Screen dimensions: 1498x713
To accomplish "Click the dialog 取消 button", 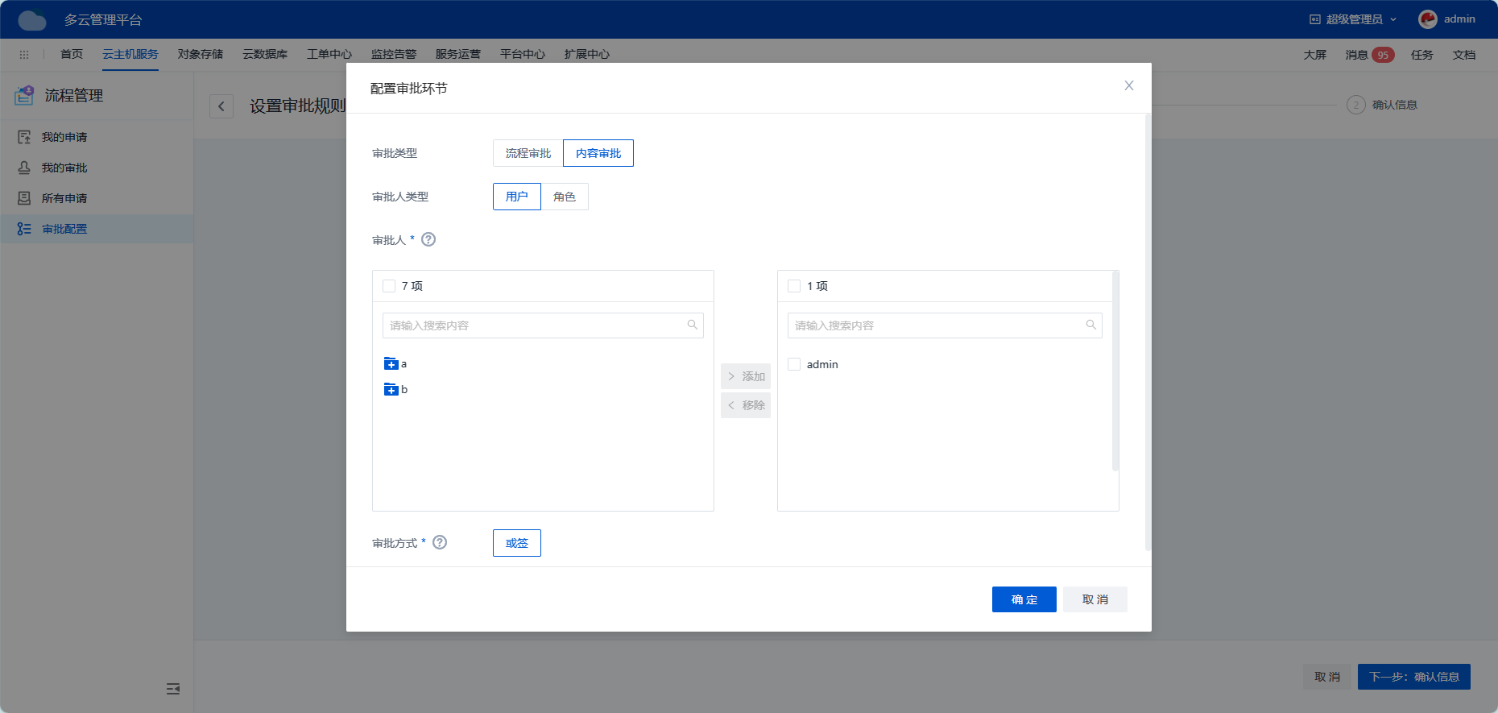I will pos(1095,599).
